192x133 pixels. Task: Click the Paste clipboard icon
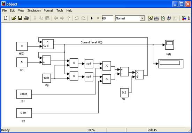[x=47, y=18]
